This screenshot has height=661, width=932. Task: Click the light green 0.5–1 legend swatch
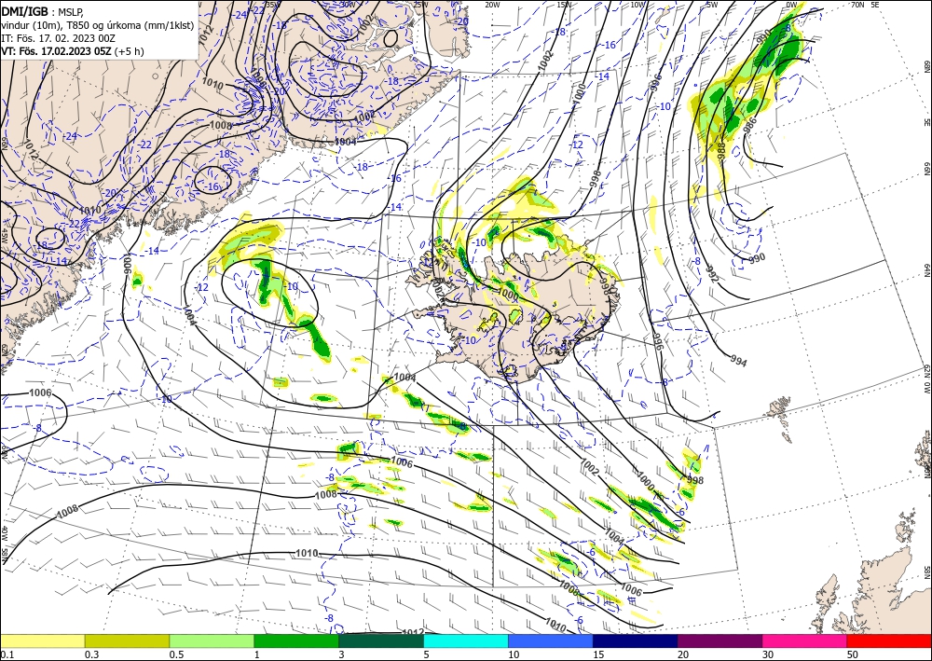212,640
